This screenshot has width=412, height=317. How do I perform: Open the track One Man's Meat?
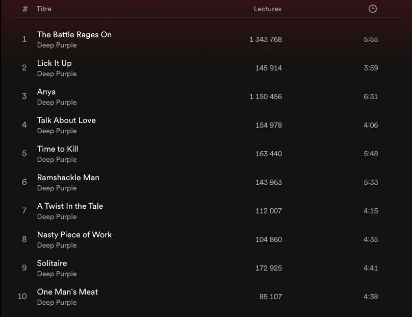coord(67,292)
